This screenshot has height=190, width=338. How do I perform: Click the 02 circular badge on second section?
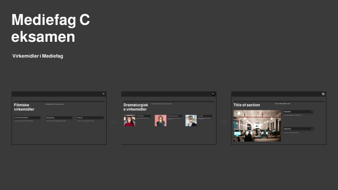tap(213, 94)
